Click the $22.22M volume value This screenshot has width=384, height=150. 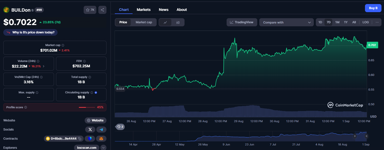click(20, 66)
